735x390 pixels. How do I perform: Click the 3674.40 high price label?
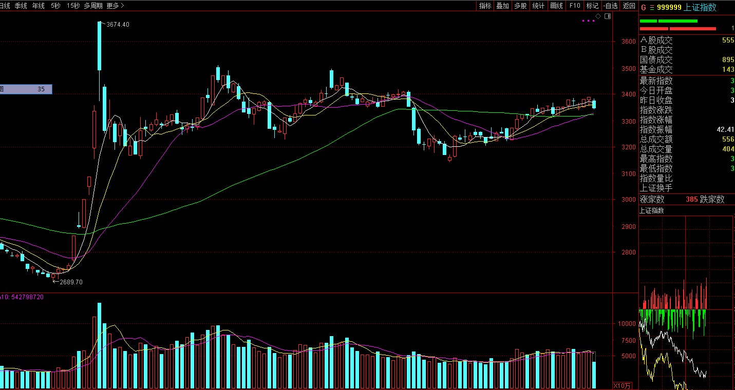tap(118, 24)
